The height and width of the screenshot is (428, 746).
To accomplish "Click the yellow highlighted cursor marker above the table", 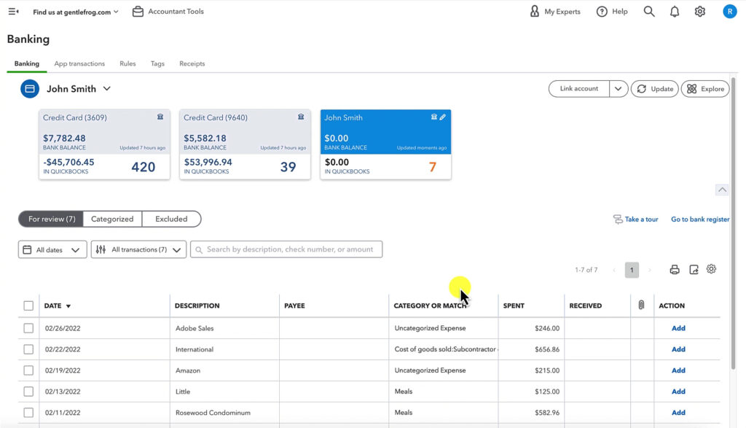I will click(458, 289).
